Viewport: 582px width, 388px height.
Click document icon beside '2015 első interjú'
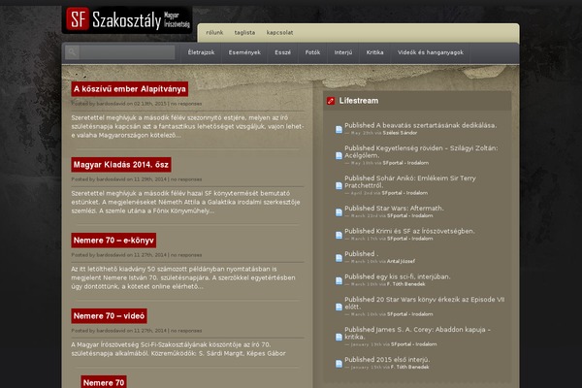[x=339, y=364]
